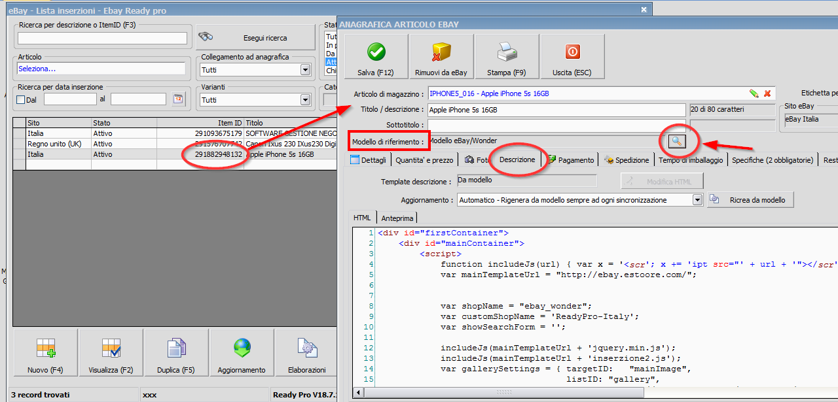
Task: Click Sito eBay field showing eBay Italia
Action: pyautogui.click(x=811, y=120)
